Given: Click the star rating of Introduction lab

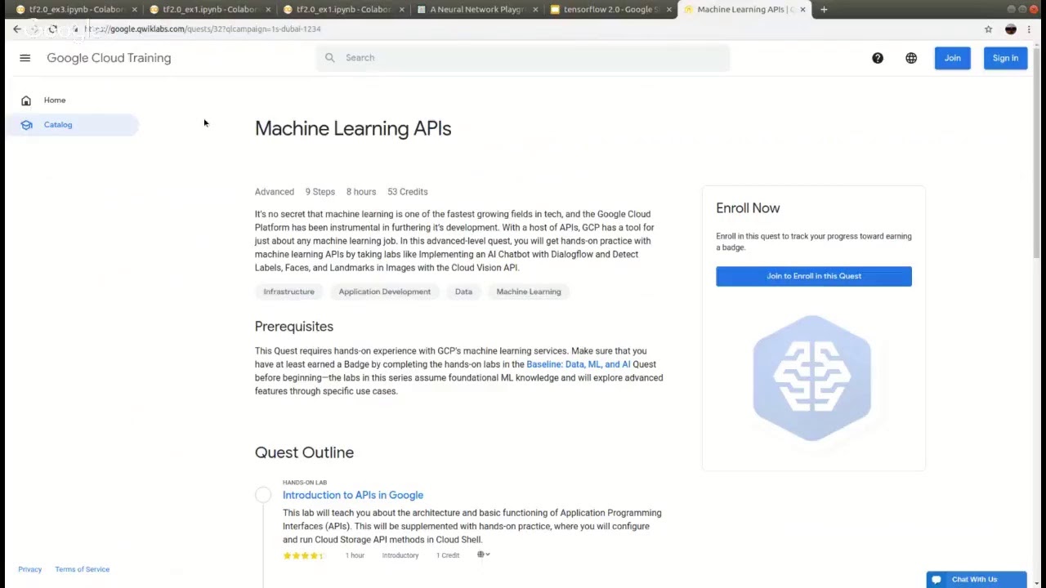Looking at the screenshot, I should (x=303, y=555).
